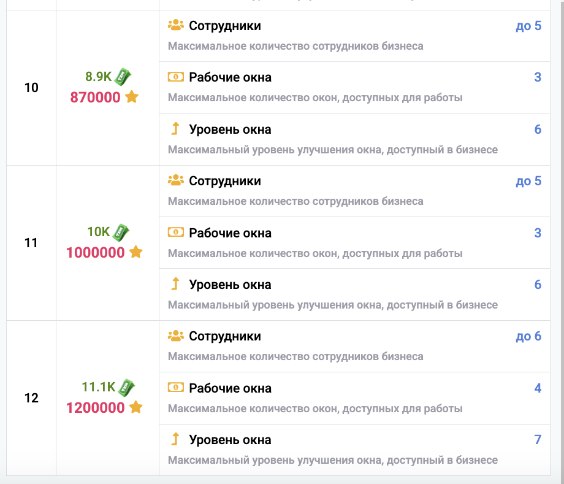Image resolution: width=564 pixels, height=484 pixels.
Task: Click the employees icon in level 10
Action: (x=176, y=26)
